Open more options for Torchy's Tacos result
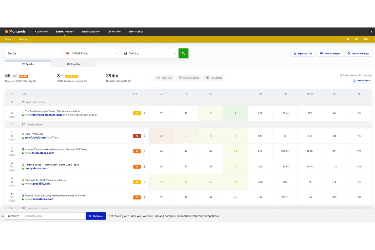The height and width of the screenshot is (250, 375). click(x=145, y=167)
